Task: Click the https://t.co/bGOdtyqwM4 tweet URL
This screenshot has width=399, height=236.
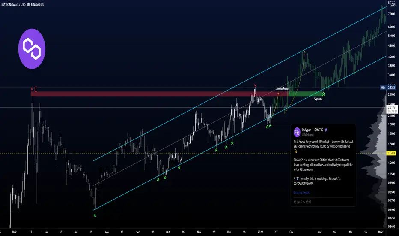Action: click(317, 181)
